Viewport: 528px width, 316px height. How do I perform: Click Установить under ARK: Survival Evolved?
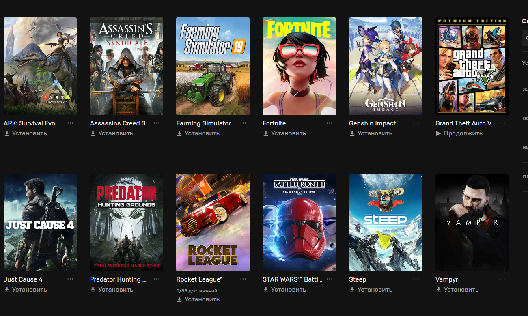26,133
